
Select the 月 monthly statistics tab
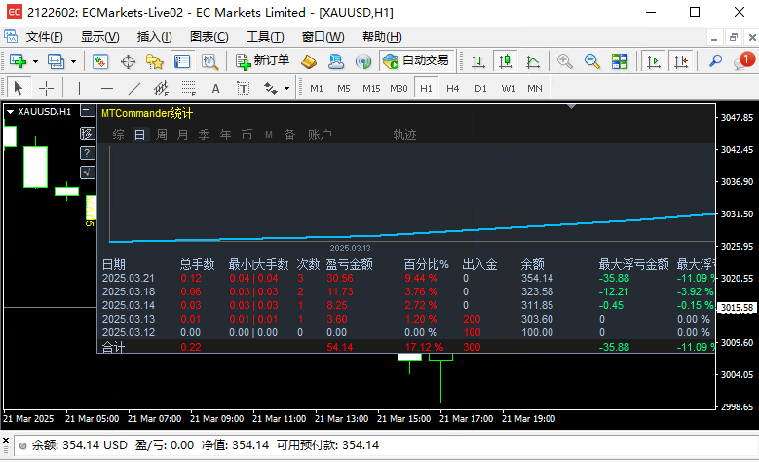(x=182, y=135)
